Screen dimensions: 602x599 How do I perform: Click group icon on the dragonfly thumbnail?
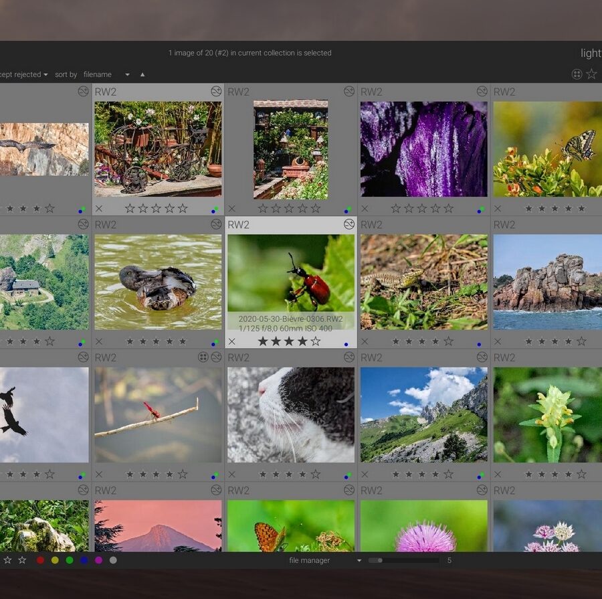203,357
